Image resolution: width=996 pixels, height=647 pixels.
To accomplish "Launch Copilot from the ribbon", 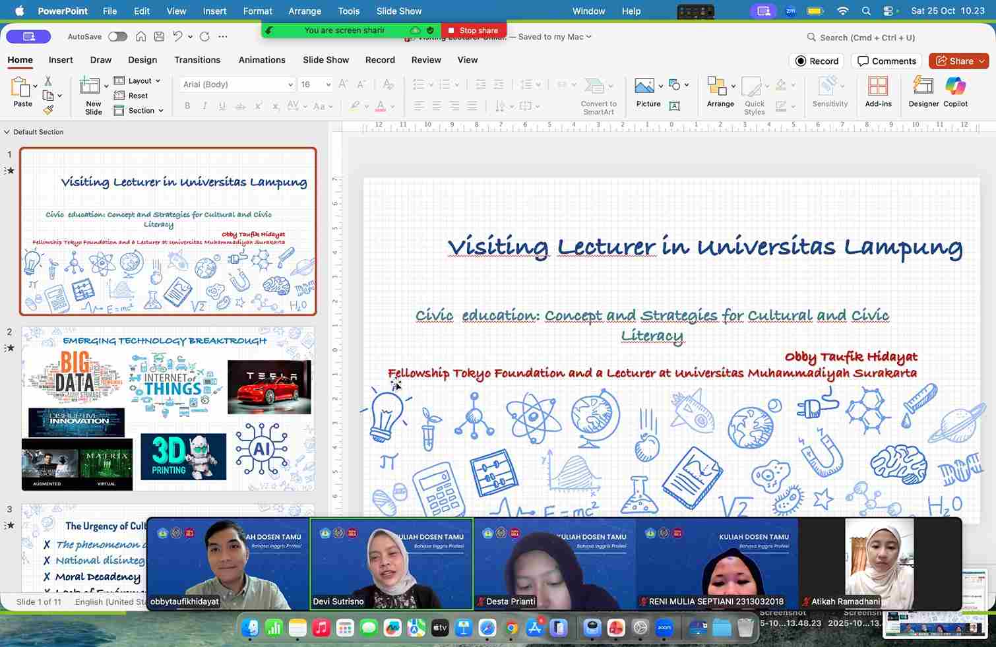I will tap(955, 86).
